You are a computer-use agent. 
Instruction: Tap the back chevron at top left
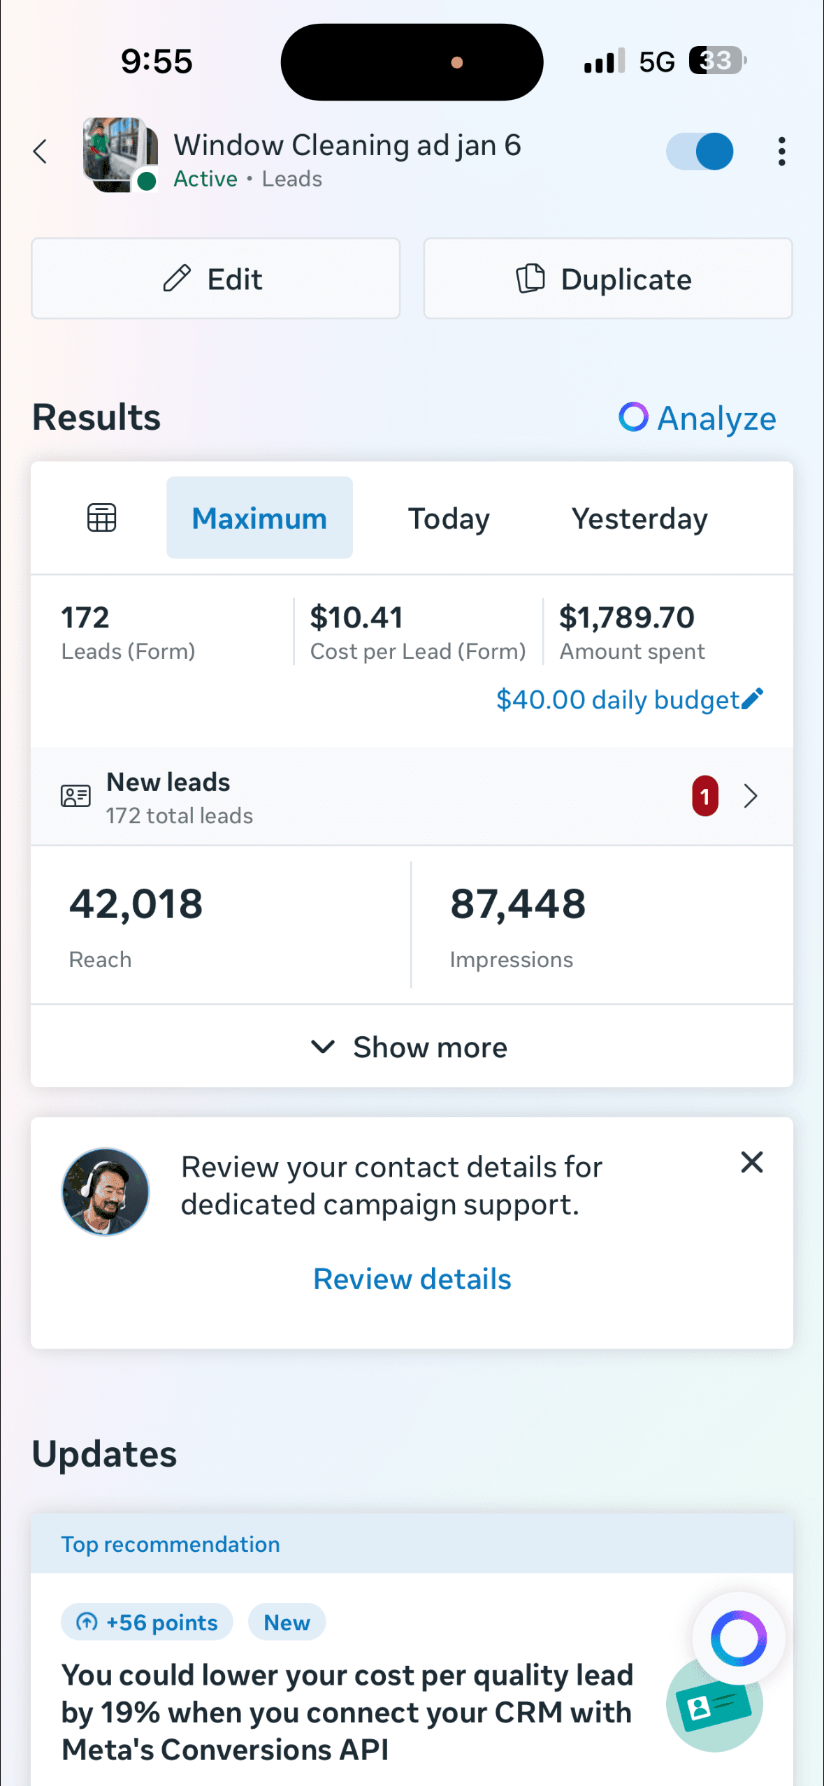[x=40, y=152]
